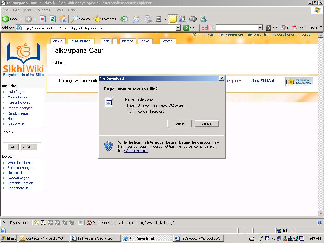Close the Discussions bar with X
Viewport: 324px width, 243px height.
[4, 222]
